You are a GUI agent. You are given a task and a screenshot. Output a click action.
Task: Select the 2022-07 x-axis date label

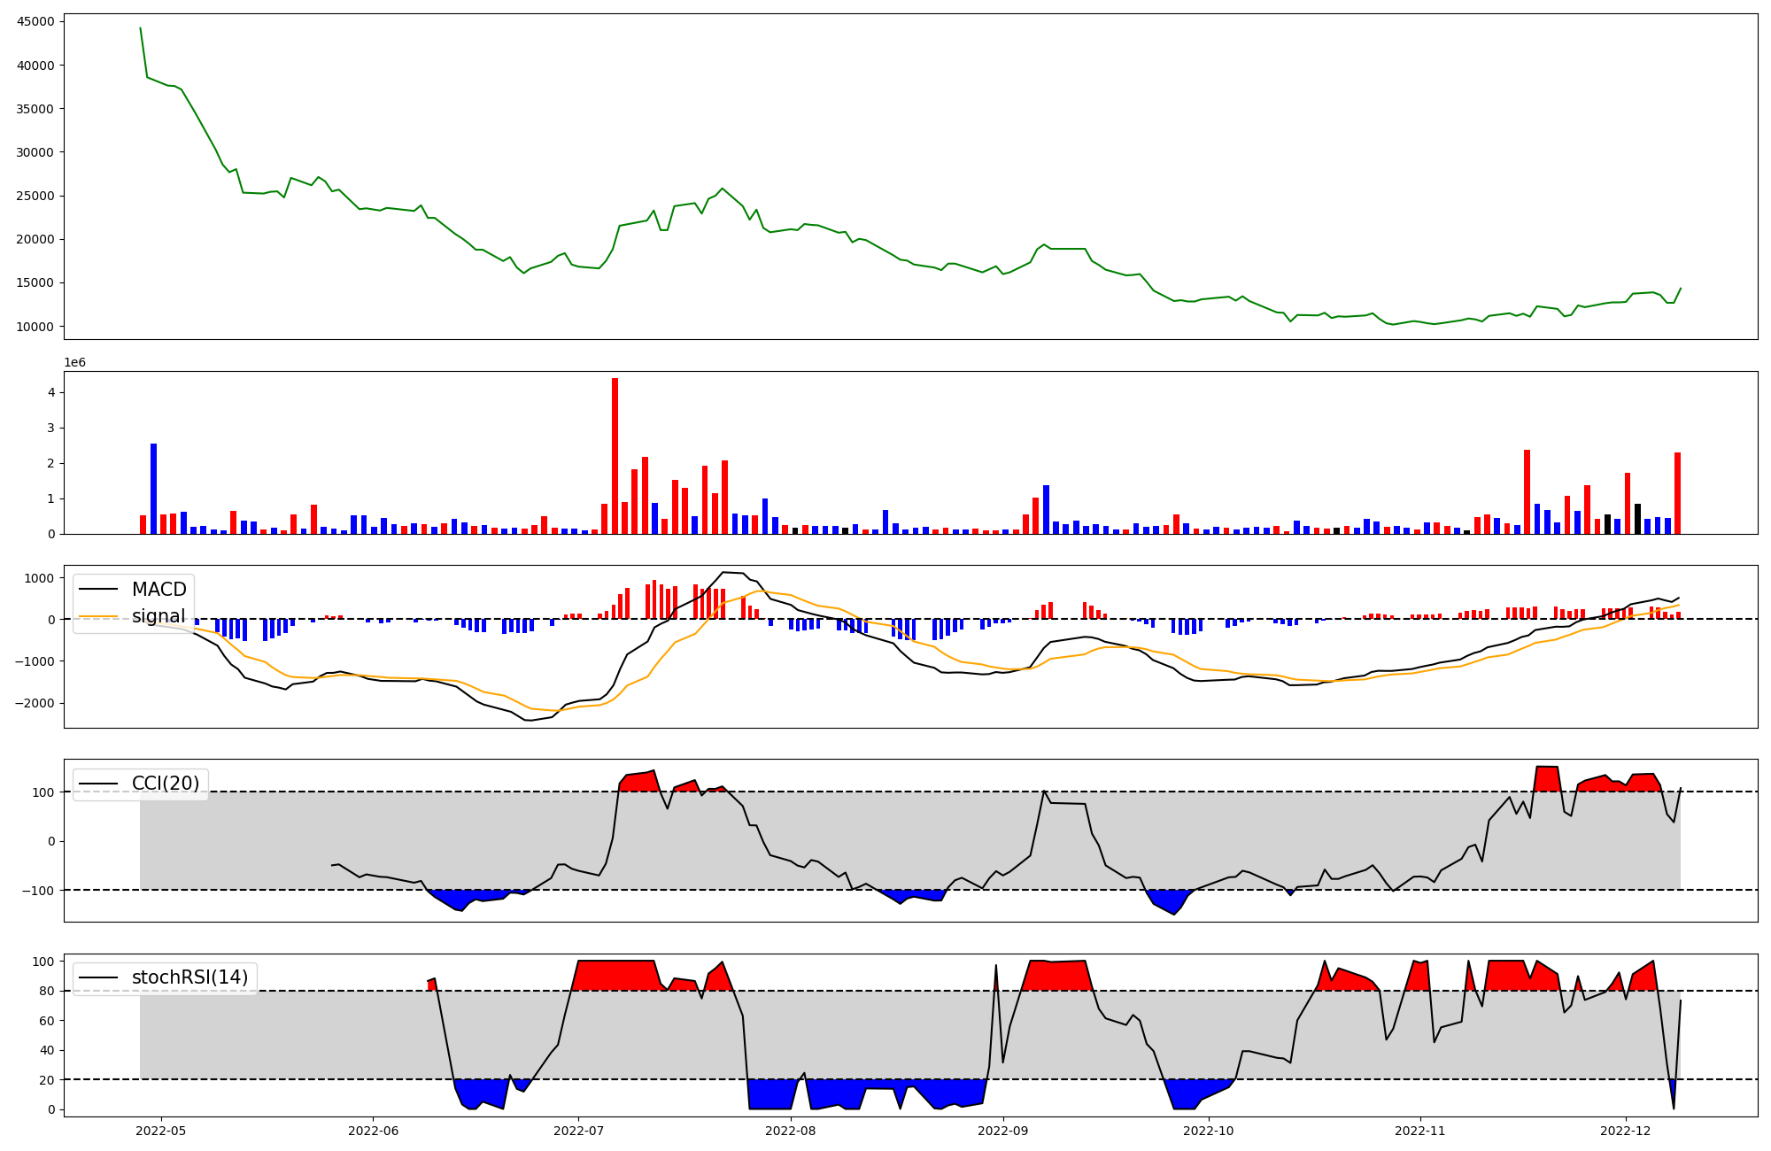(x=578, y=1130)
